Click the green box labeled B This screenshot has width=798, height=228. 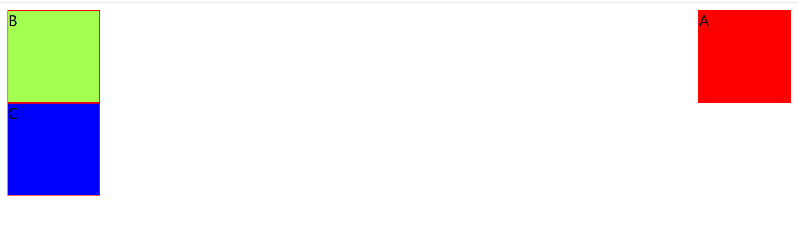54,56
